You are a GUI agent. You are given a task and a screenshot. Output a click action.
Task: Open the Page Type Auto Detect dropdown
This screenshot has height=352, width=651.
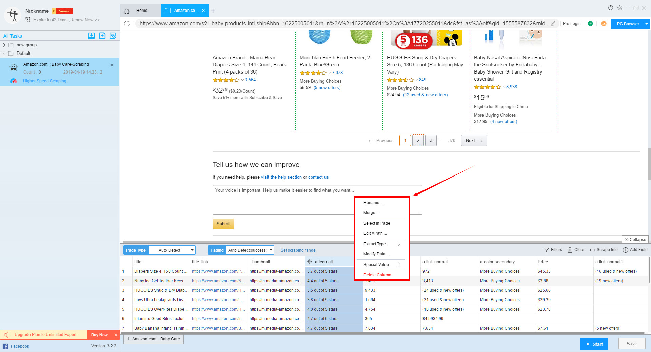(172, 250)
